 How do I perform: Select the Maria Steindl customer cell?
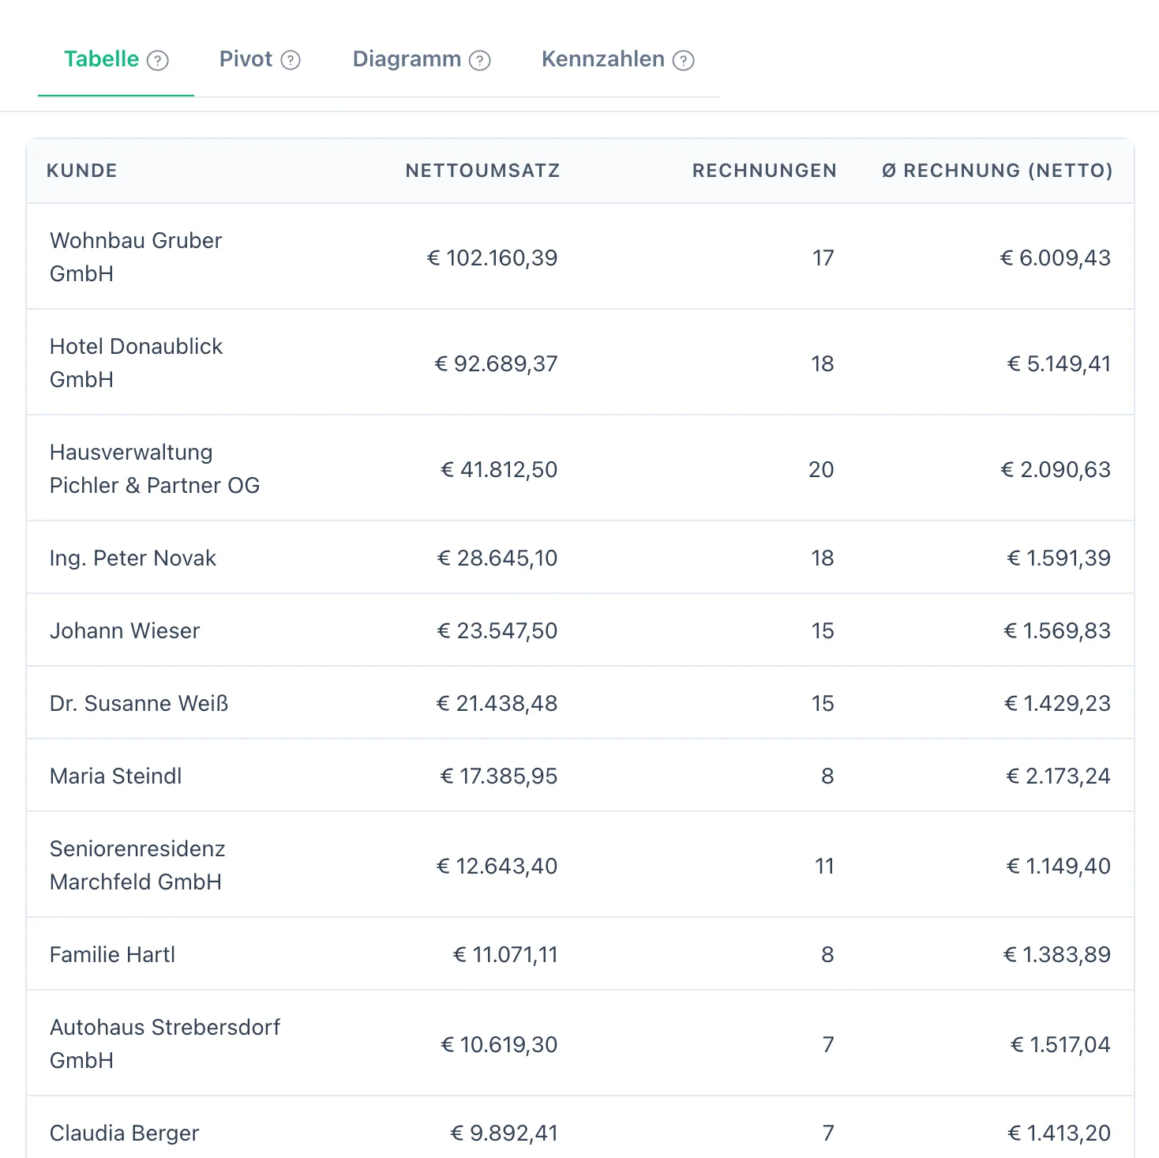[116, 776]
